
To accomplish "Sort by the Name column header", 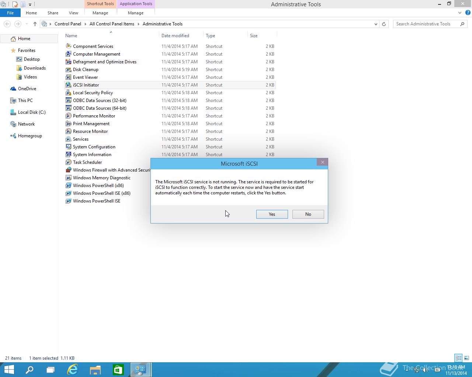I will point(111,36).
